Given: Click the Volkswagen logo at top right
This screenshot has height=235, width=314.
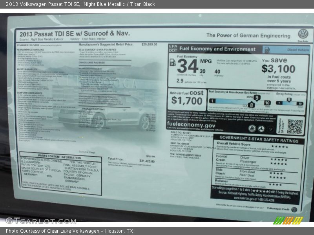Looking at the screenshot, I should 303,34.
